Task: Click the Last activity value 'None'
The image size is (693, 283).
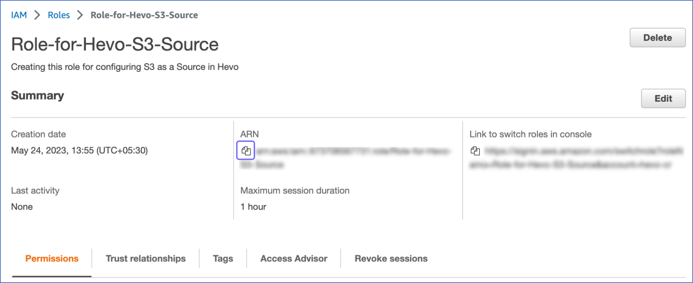Action: click(x=22, y=207)
